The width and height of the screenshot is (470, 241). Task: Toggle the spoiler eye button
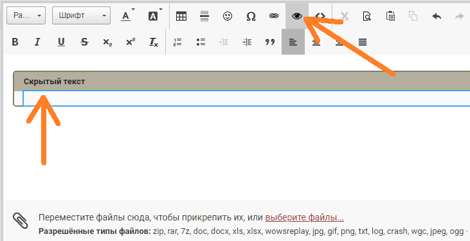[297, 16]
